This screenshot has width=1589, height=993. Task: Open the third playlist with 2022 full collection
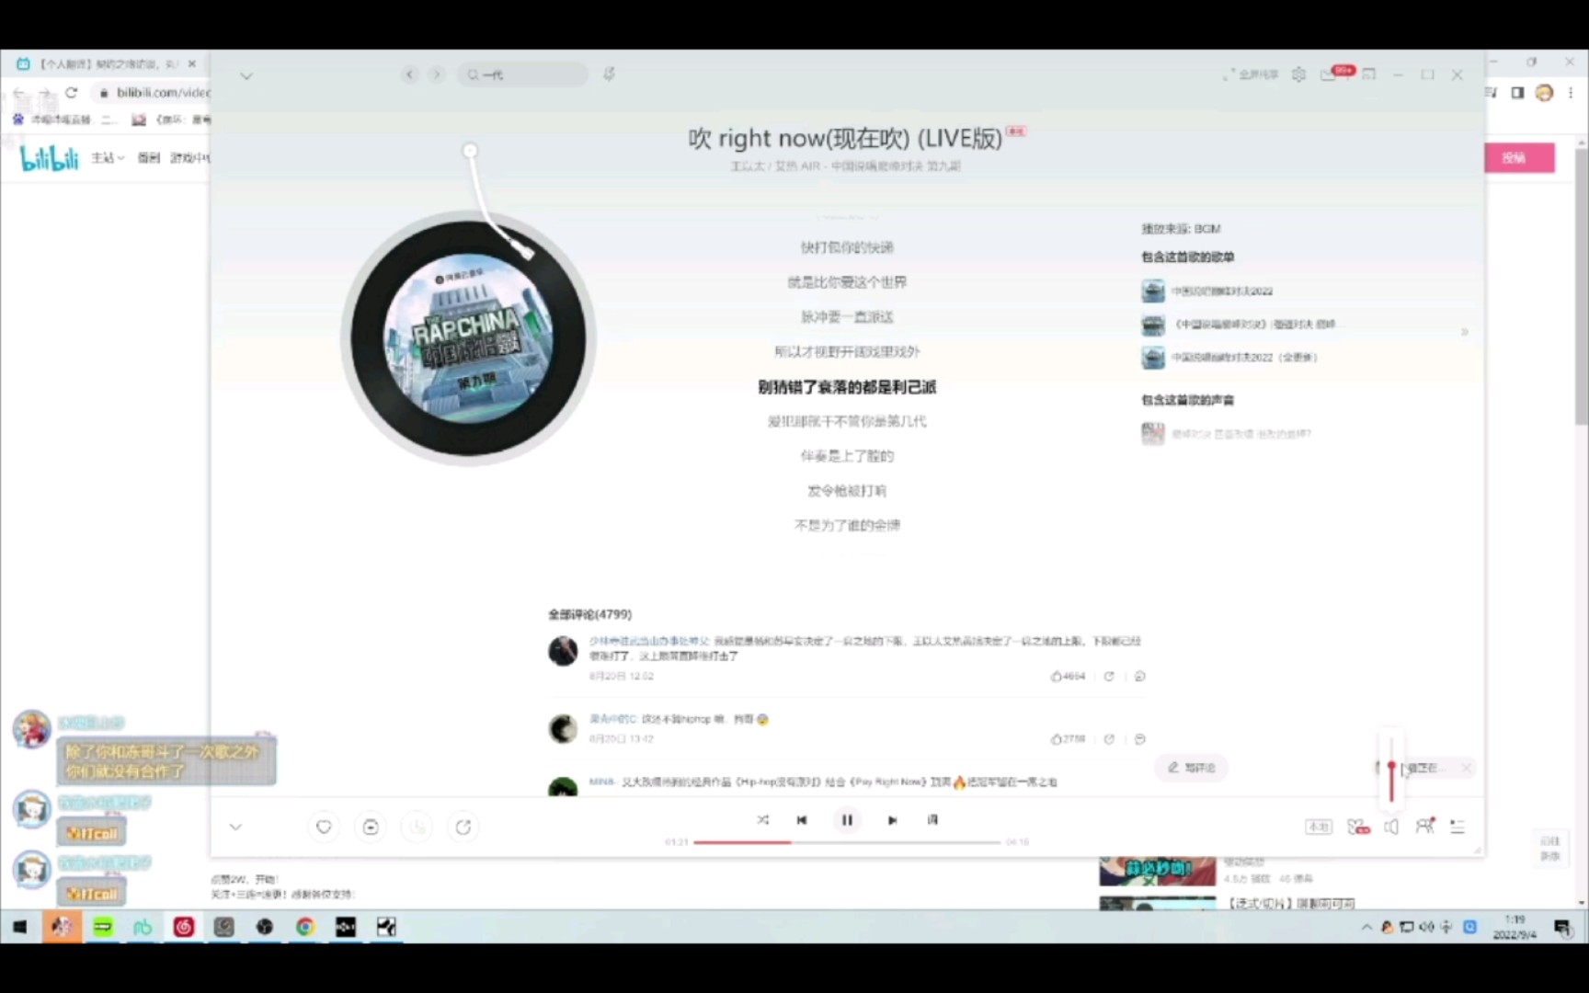click(1229, 358)
